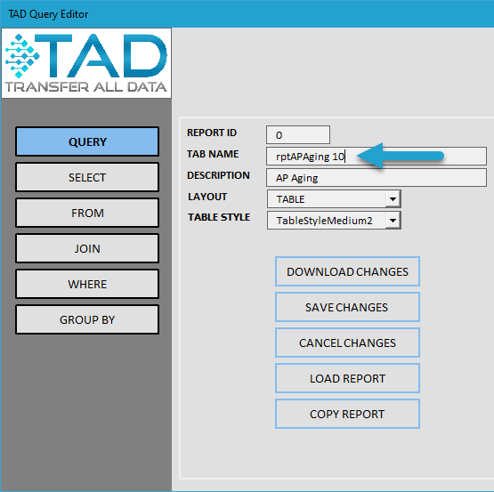This screenshot has width=494, height=492.
Task: Click into the TAB NAME field
Action: pos(377,156)
